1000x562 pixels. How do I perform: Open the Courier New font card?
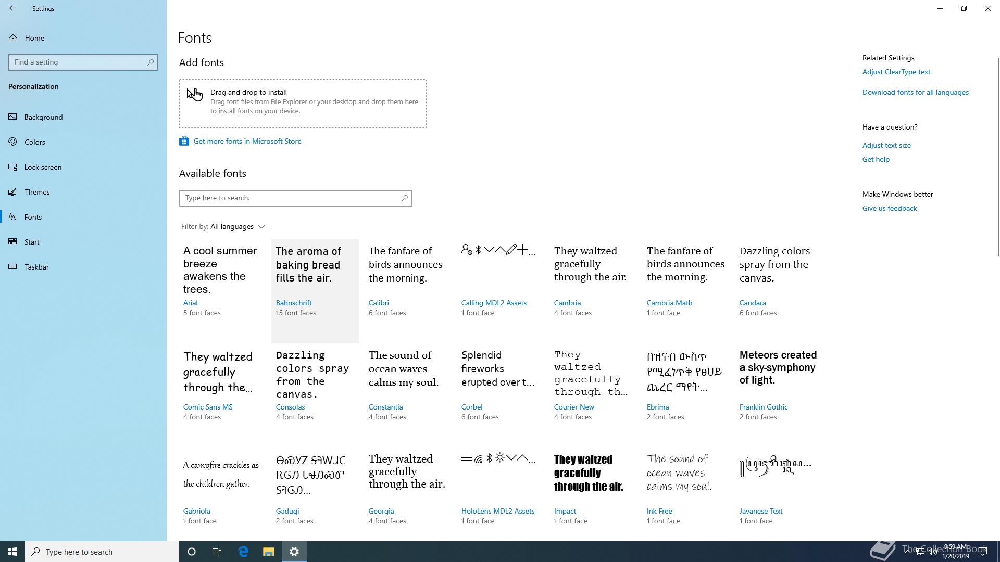click(x=593, y=395)
